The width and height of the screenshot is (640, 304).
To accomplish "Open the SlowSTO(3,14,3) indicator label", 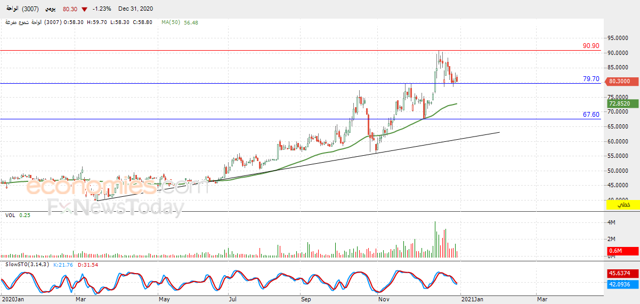I will (27, 265).
